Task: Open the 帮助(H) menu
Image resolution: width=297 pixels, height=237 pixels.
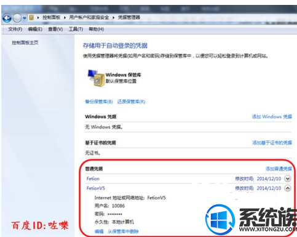Action: click(96, 29)
